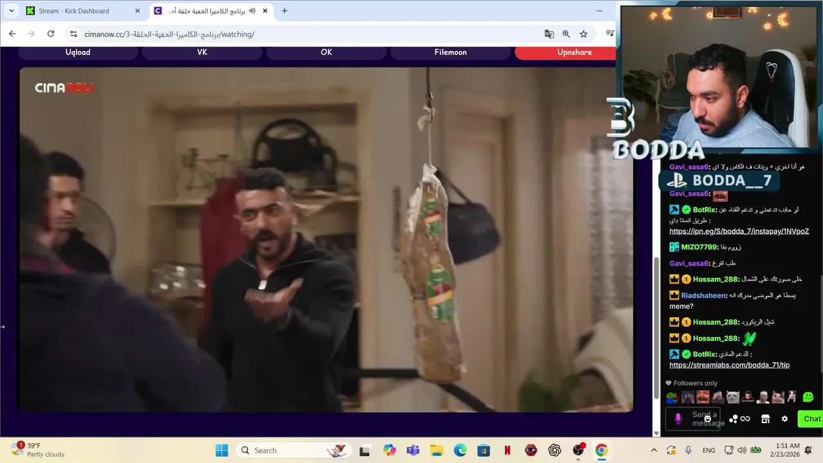Open OBS Studio from taskbar

click(x=578, y=450)
